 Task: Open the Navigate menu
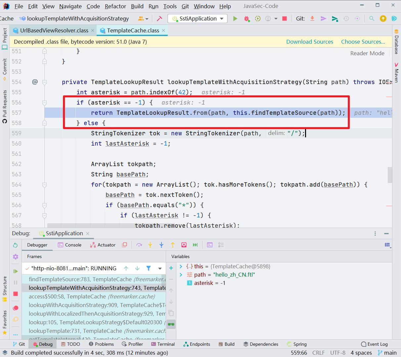click(70, 6)
